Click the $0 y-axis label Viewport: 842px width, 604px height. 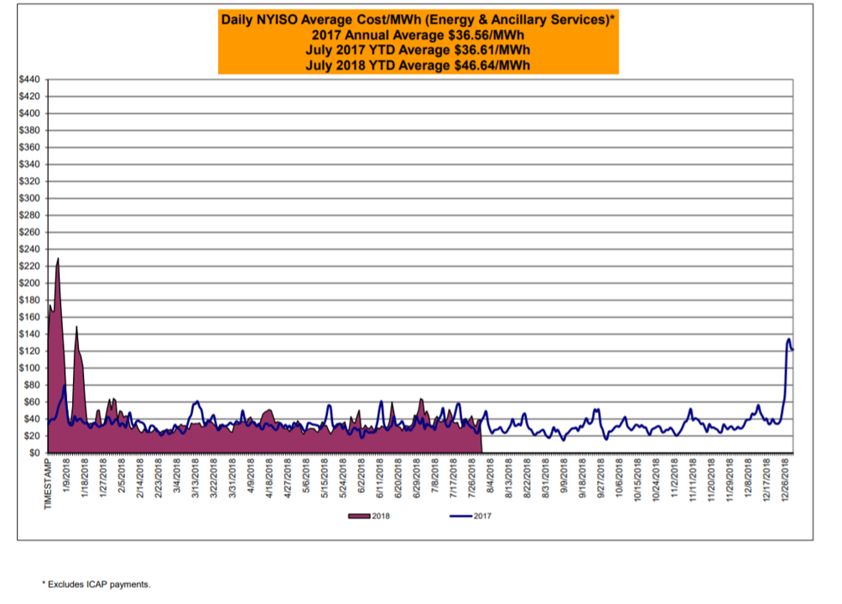[x=34, y=453]
